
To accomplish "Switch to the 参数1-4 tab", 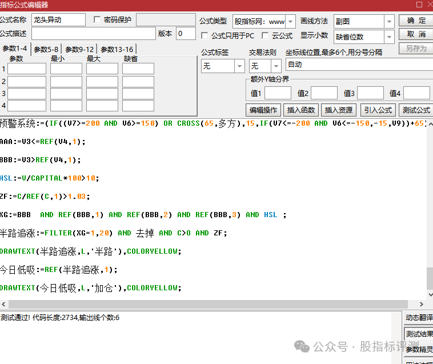I will click(x=15, y=49).
